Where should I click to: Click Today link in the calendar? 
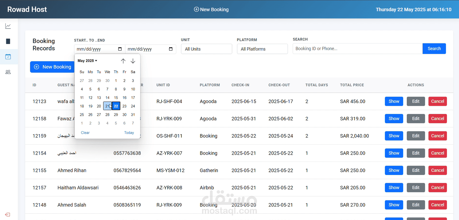129,133
